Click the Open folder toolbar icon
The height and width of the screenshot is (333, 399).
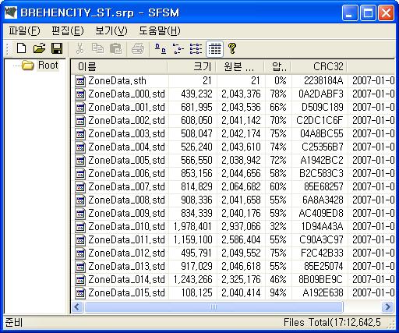pyautogui.click(x=39, y=48)
